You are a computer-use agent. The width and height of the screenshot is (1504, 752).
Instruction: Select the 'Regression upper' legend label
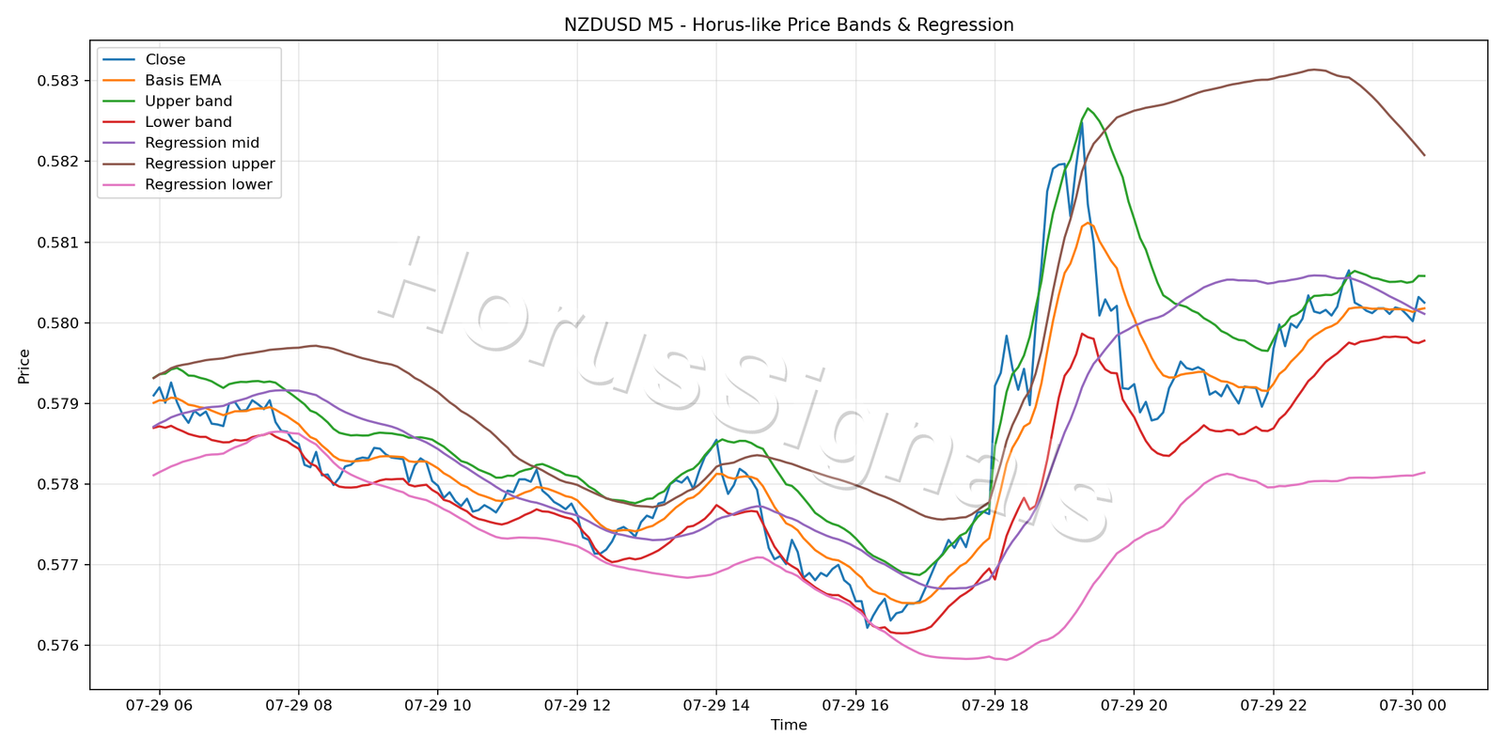coord(210,164)
